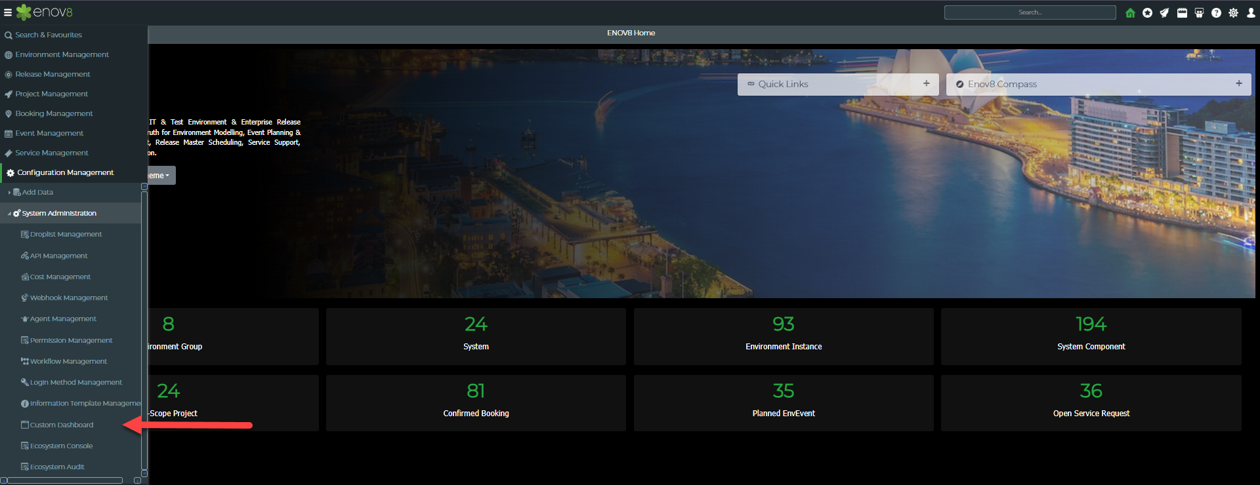Click the Cost Management icon

25,277
